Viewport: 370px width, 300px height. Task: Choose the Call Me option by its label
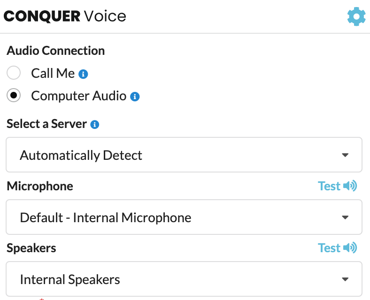[53, 73]
